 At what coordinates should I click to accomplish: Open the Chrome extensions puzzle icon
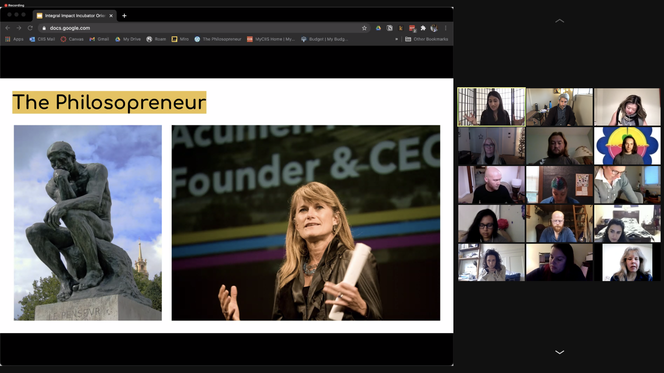point(423,28)
